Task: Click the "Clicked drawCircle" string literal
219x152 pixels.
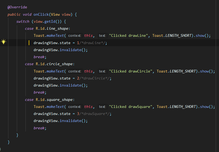Action: pyautogui.click(x=131, y=71)
